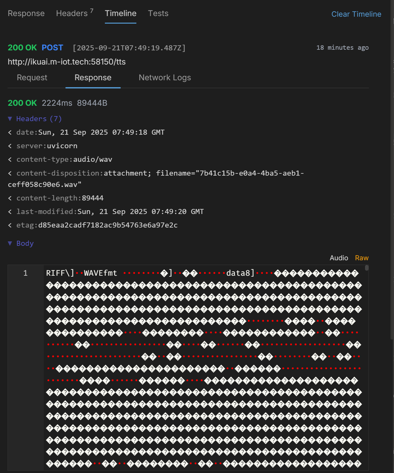Click the body viewer scrollbar thumb
The width and height of the screenshot is (394, 473).
(x=367, y=268)
